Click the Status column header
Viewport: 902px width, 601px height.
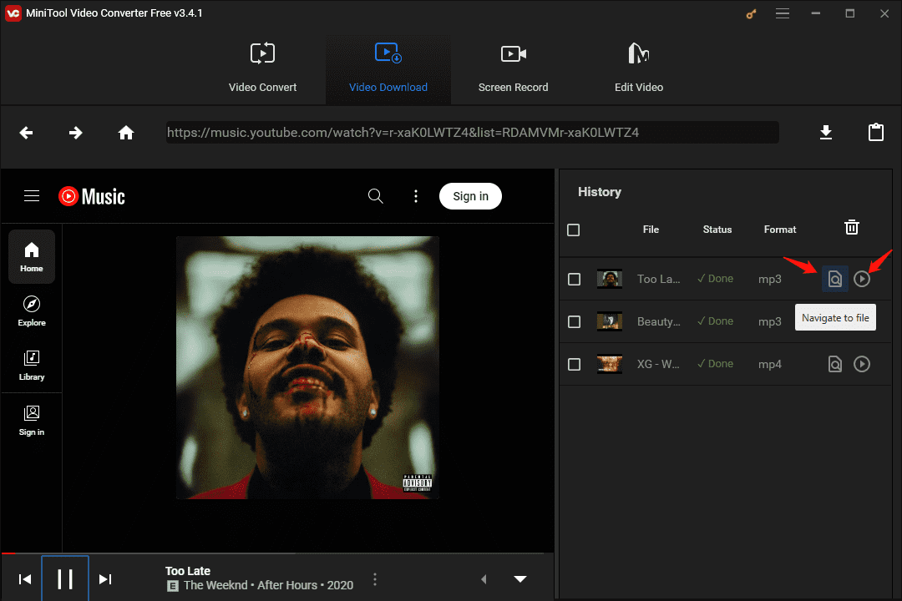pos(717,230)
